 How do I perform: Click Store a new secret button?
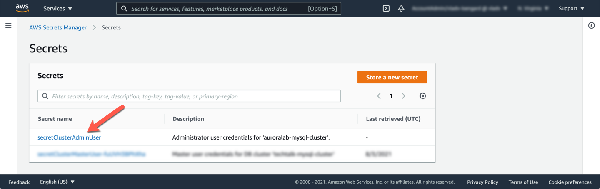pyautogui.click(x=392, y=77)
